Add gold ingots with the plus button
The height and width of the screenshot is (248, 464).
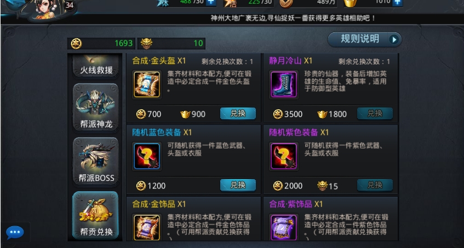[397, 2]
